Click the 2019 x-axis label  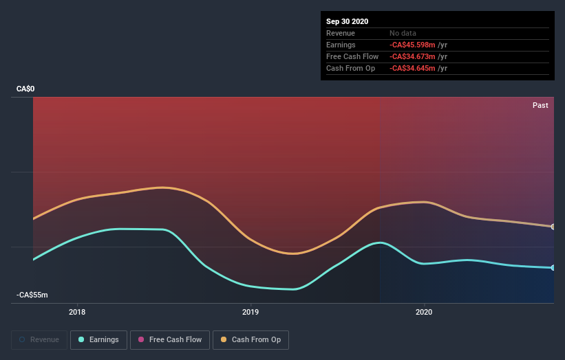click(250, 312)
